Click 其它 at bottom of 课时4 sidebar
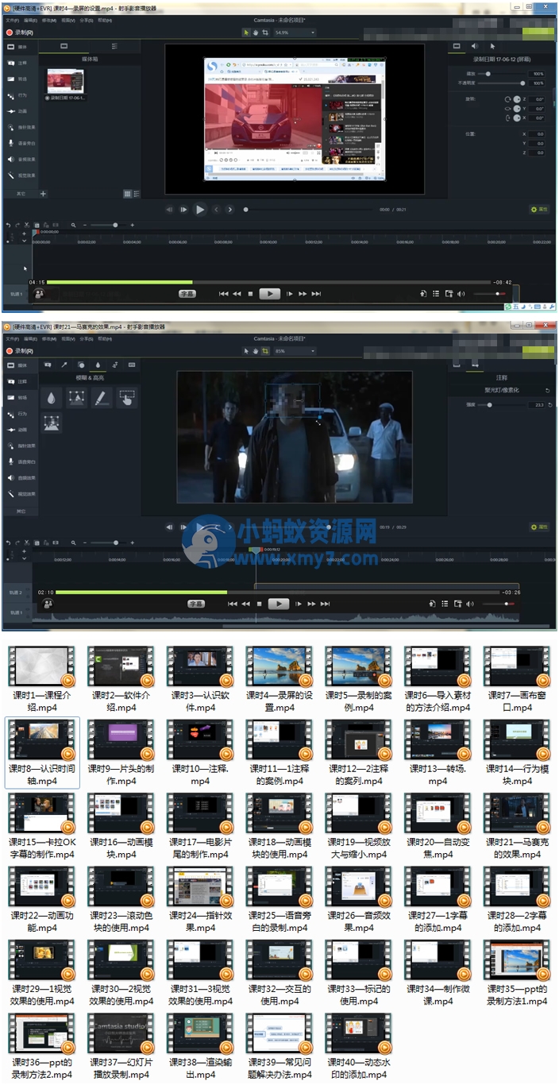The image size is (559, 1085). click(x=21, y=193)
